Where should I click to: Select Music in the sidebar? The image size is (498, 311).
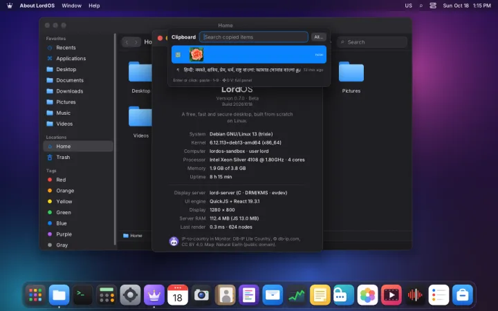pyautogui.click(x=77, y=113)
